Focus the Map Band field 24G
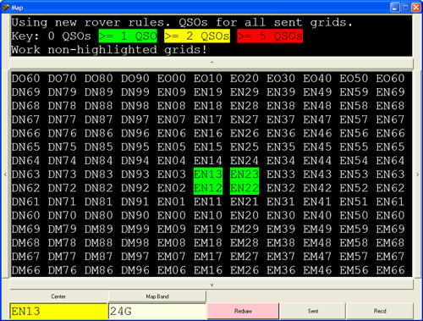 (x=157, y=311)
